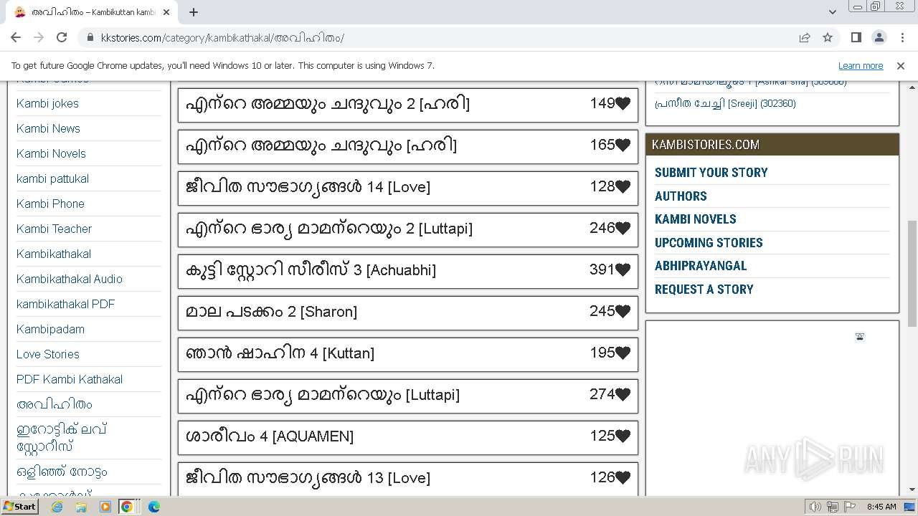Open Kambi jokes category
Viewport: 918px width, 516px height.
[x=47, y=103]
